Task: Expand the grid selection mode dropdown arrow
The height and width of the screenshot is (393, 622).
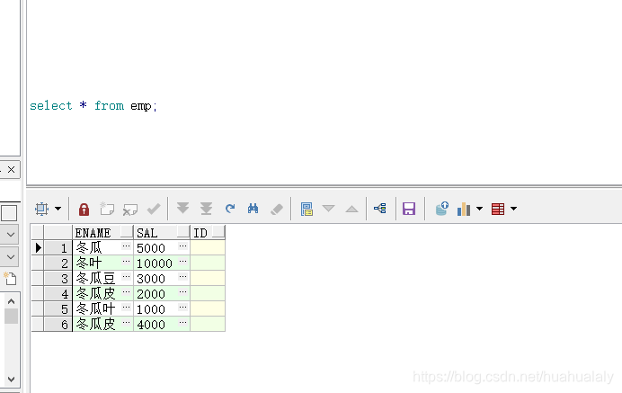Action: click(58, 209)
